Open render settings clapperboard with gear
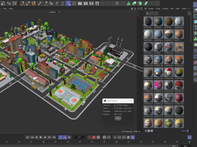 [x=92, y=3]
